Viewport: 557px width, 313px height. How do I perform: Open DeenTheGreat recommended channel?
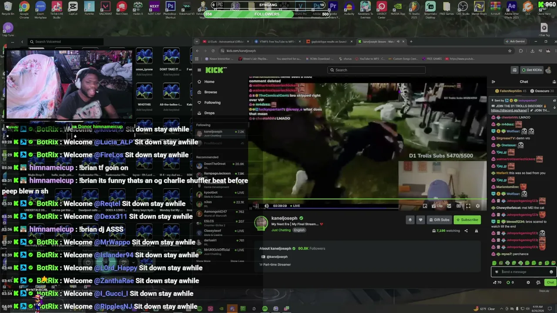221,165
